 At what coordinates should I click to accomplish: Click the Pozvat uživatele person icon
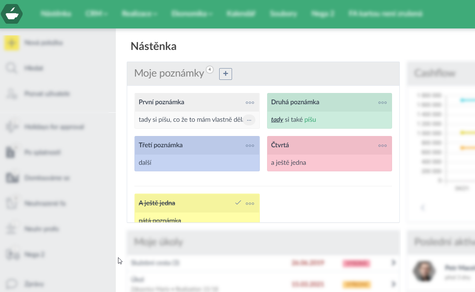[12, 94]
